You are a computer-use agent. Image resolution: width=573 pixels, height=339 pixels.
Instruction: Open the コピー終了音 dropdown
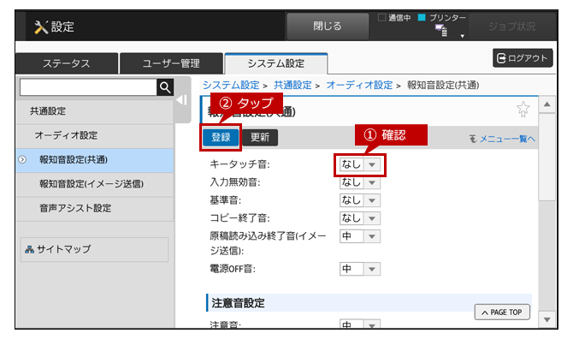click(360, 218)
